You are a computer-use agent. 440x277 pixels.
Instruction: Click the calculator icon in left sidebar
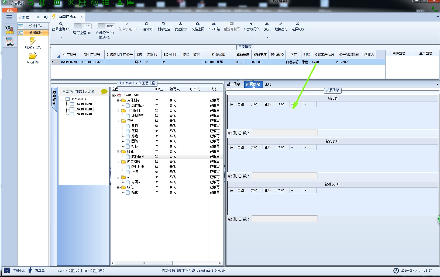click(x=10, y=41)
